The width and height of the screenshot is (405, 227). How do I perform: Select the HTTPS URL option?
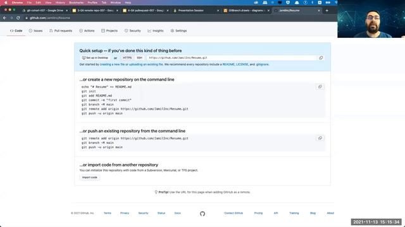(127, 58)
